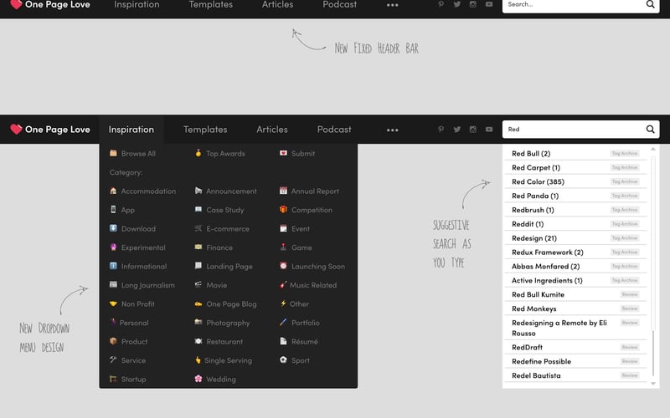670x418 pixels.
Task: Select the 'Red Carpet (1)' suggestion
Action: pyautogui.click(x=575, y=167)
